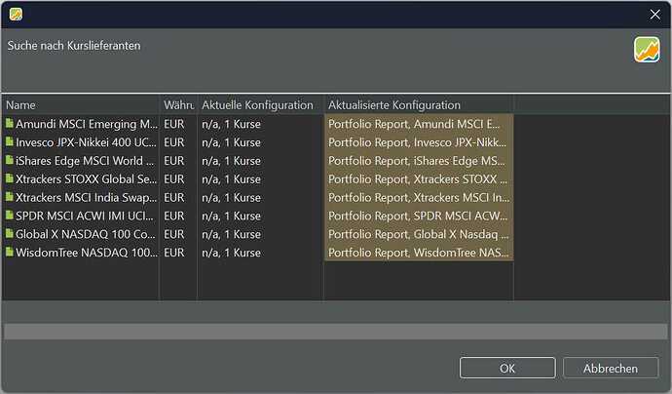Click updated config 'Portfolio Report, WisdomTree NAS...'

click(419, 254)
